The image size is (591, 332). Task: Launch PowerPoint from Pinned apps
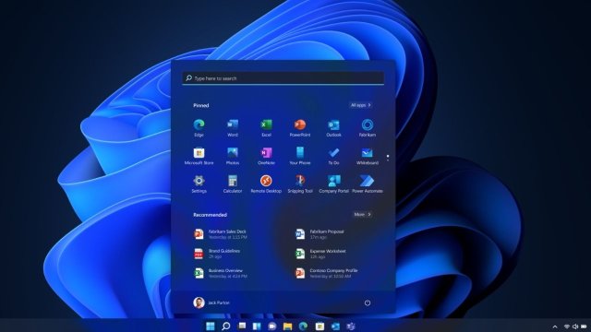pyautogui.click(x=300, y=128)
